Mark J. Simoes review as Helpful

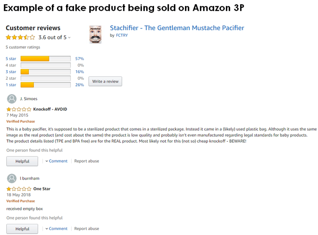point(22,161)
